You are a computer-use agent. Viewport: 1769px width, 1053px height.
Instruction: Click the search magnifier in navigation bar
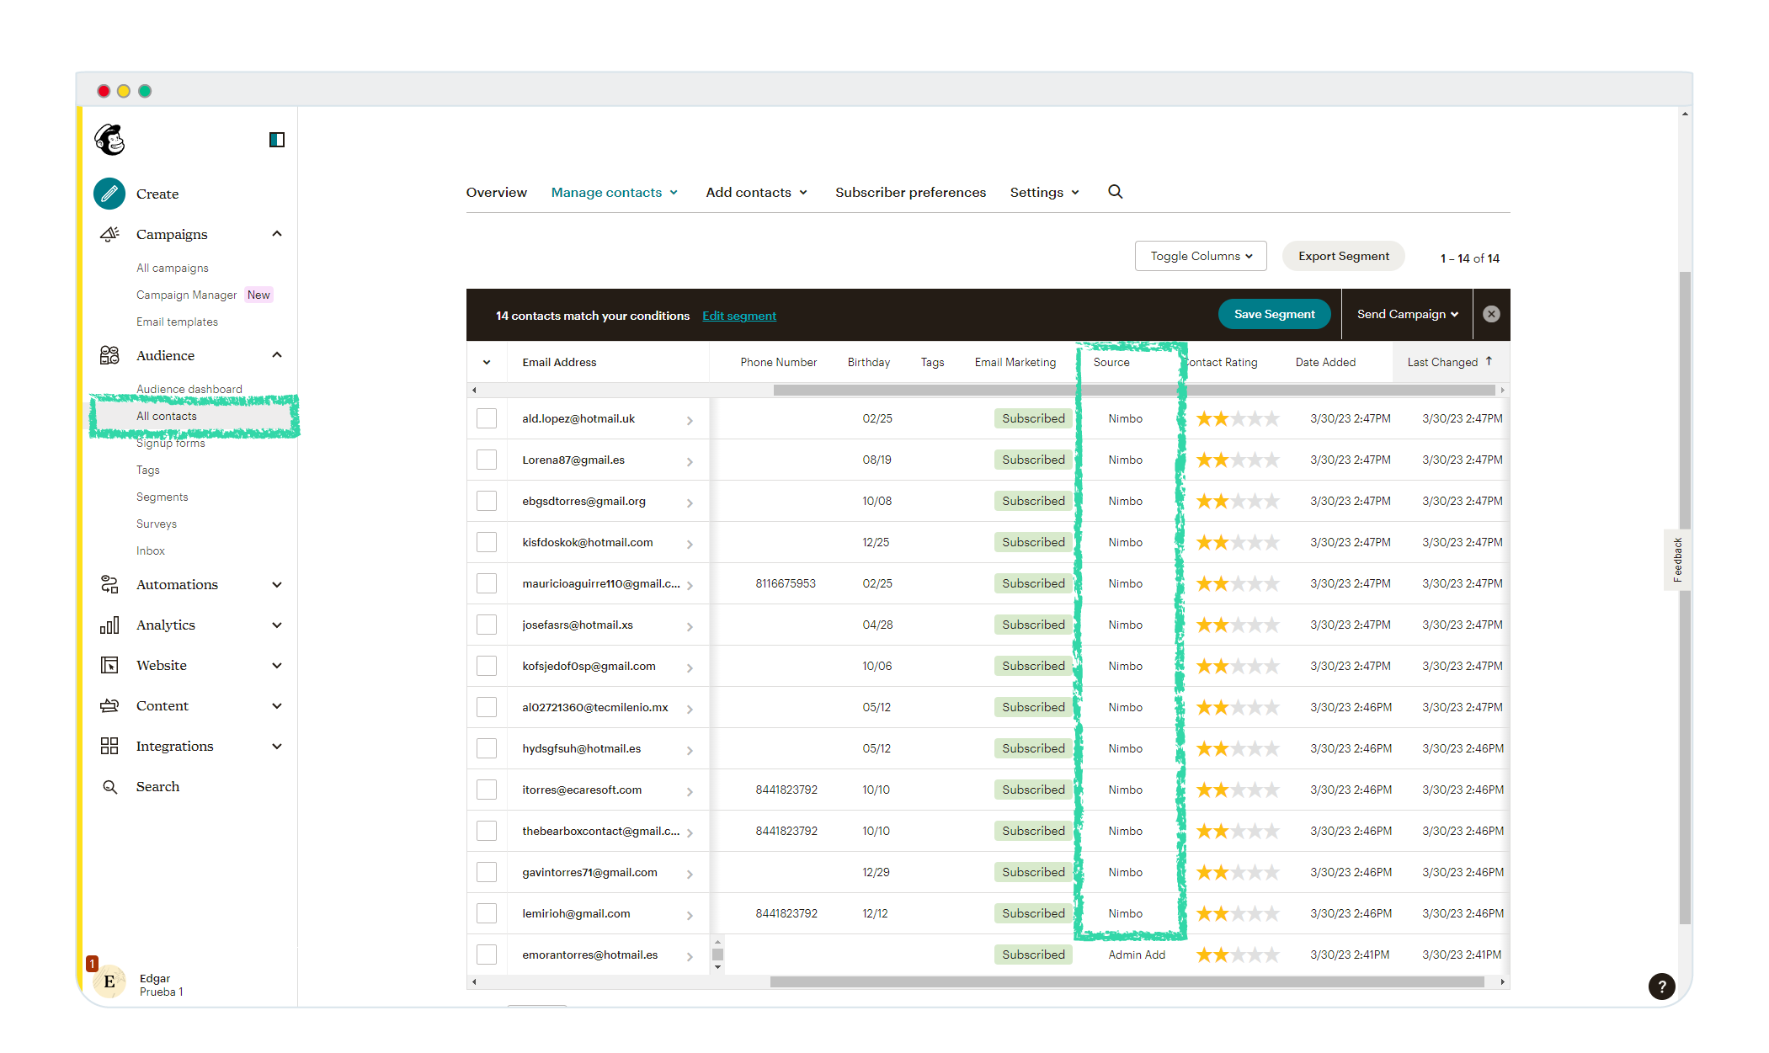tap(1115, 191)
